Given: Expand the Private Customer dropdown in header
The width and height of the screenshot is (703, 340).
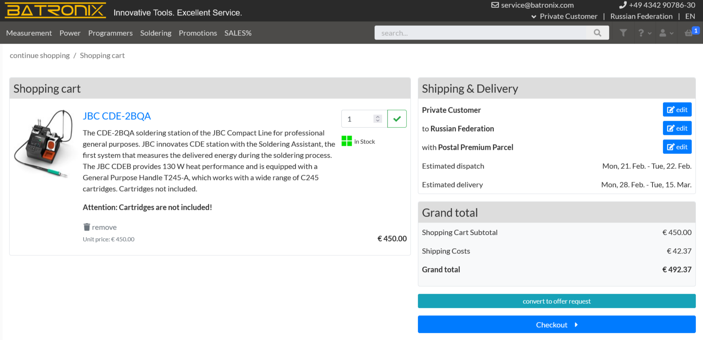Looking at the screenshot, I should pyautogui.click(x=564, y=16).
